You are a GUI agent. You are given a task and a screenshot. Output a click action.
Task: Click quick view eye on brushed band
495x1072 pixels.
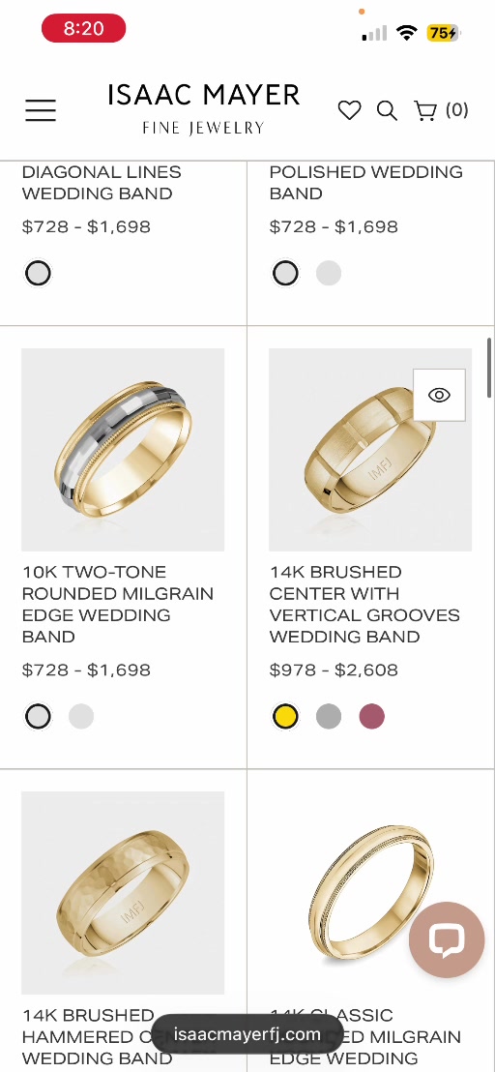439,395
